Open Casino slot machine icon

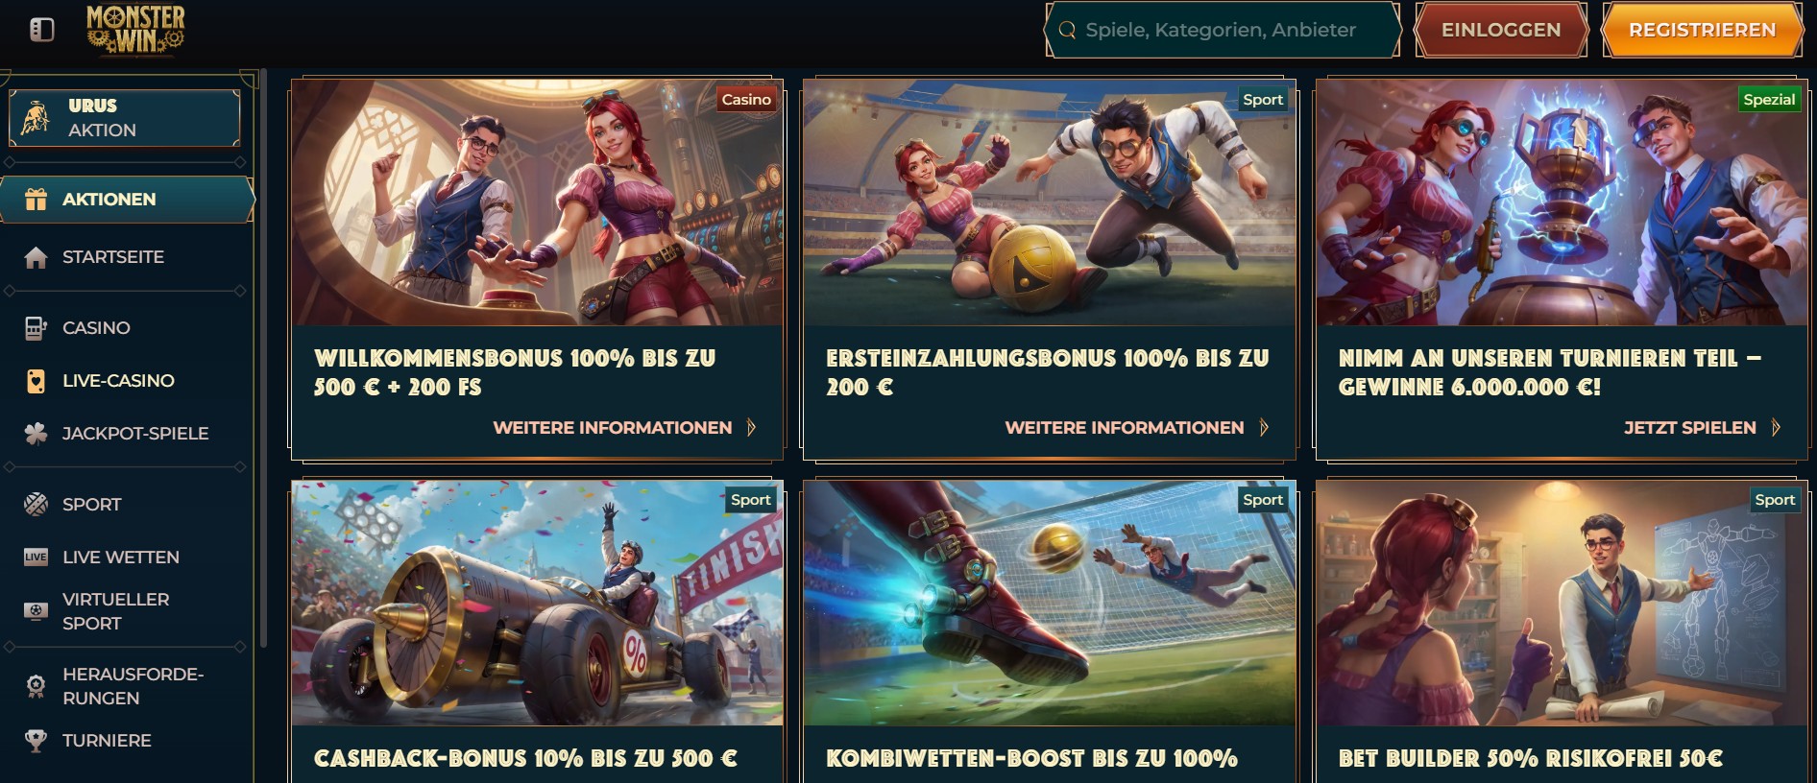(36, 328)
